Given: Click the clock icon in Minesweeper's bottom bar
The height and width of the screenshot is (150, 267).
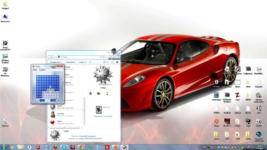Looking at the screenshot, I should coord(37,100).
